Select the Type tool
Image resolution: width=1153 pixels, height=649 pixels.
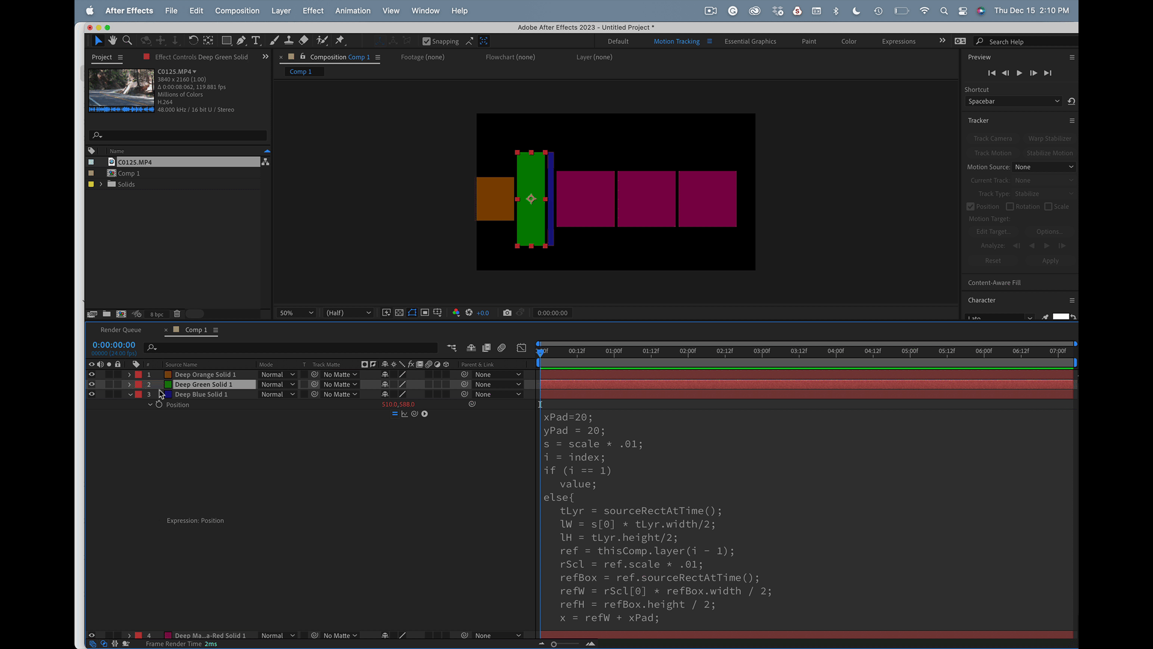256,40
